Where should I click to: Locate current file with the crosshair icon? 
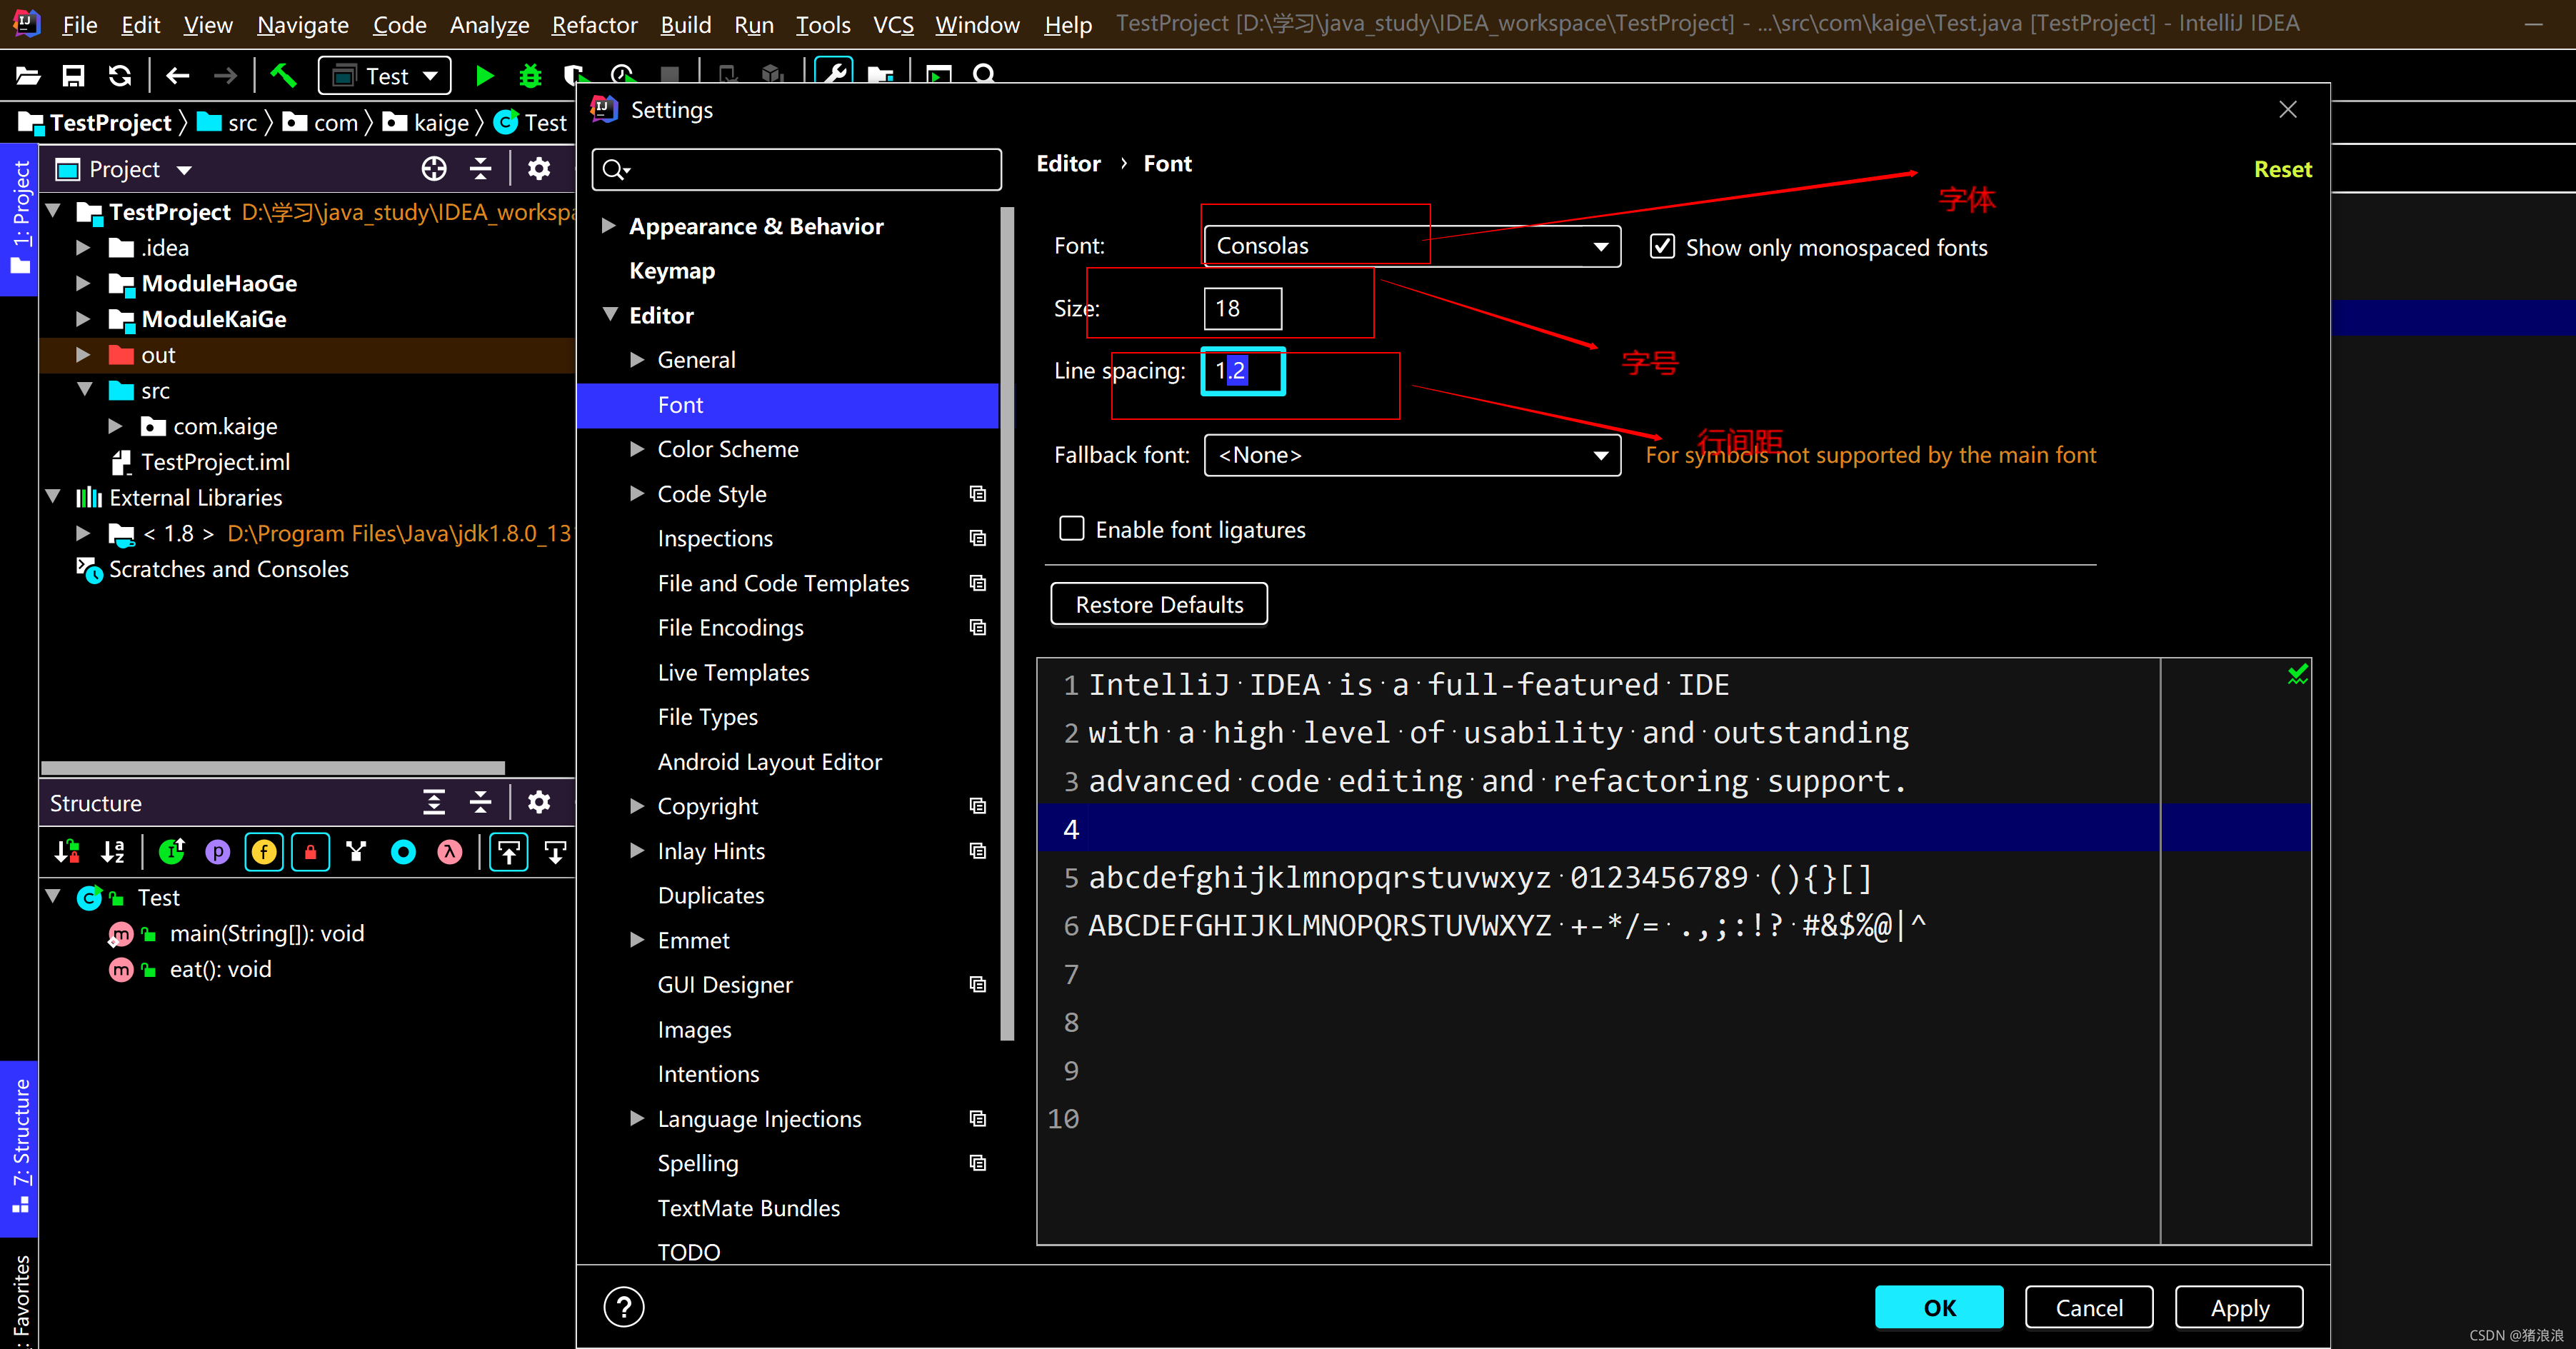pyautogui.click(x=434, y=169)
